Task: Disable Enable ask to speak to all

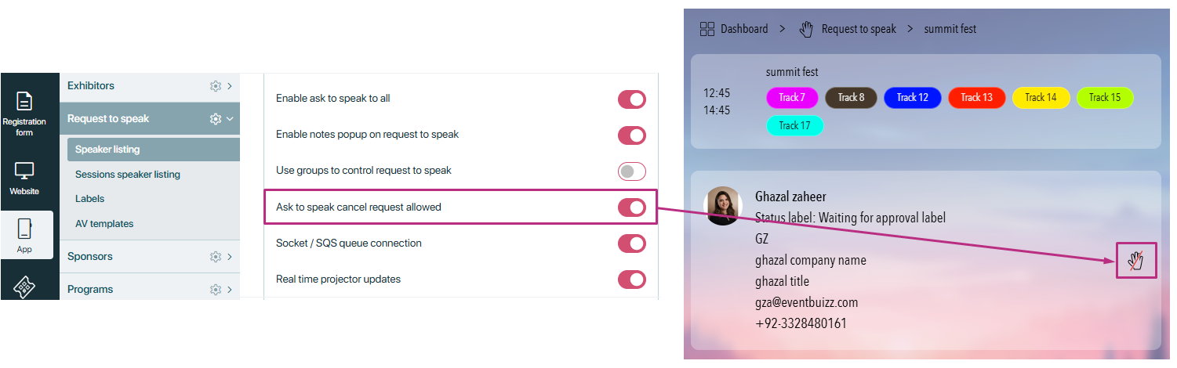Action: (x=631, y=99)
